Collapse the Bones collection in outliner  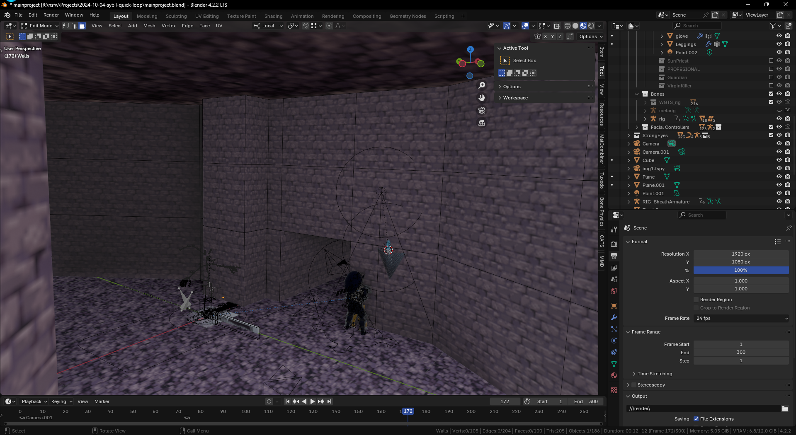(637, 94)
